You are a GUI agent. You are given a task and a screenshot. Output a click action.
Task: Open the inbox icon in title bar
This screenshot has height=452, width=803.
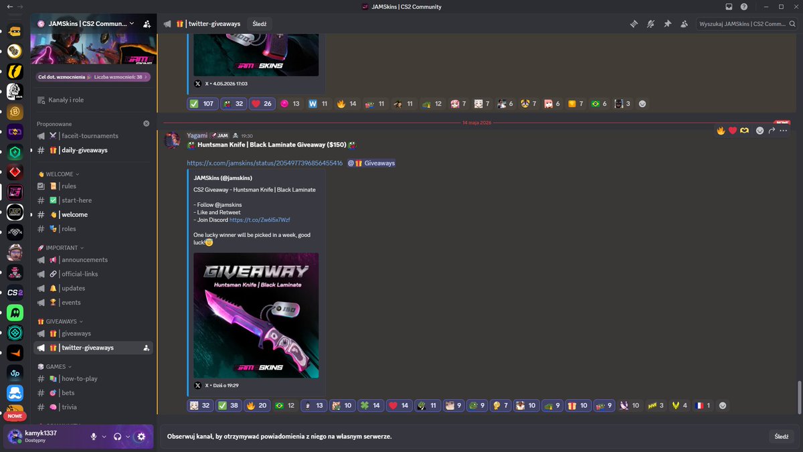click(729, 7)
